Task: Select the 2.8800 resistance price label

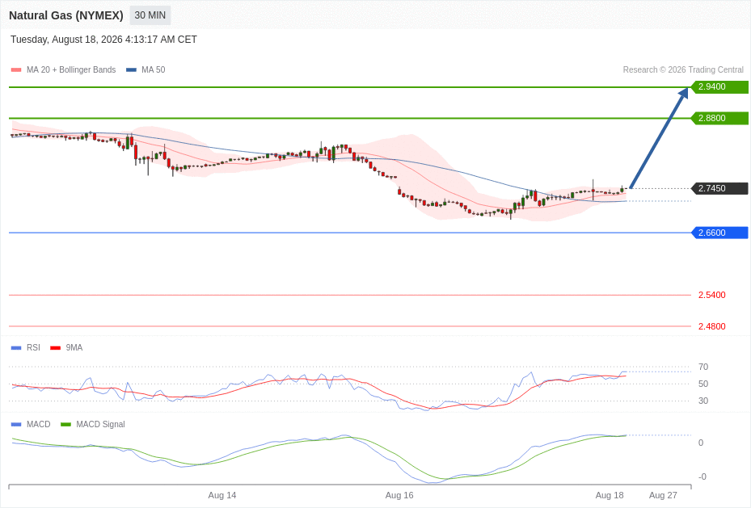Action: coord(719,118)
